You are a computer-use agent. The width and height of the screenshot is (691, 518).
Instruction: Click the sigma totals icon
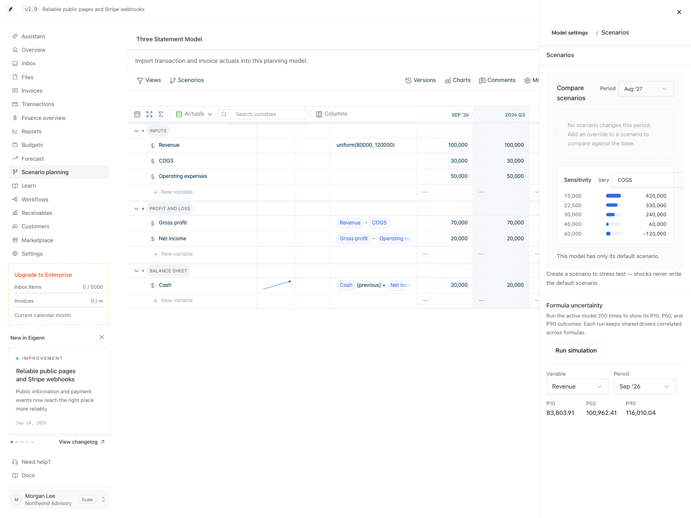tap(161, 114)
